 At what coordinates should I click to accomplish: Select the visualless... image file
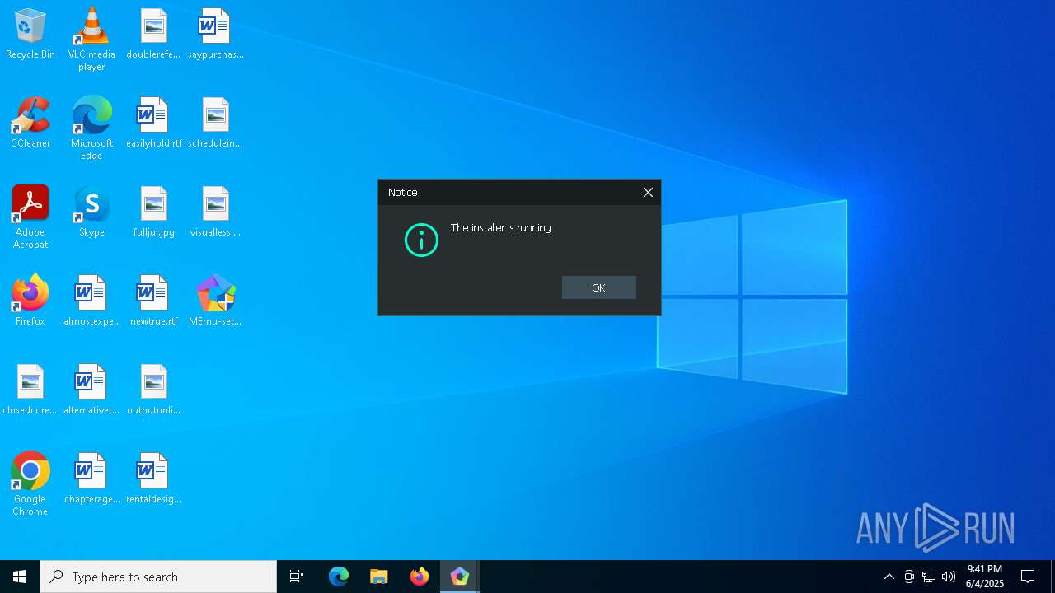pyautogui.click(x=215, y=212)
